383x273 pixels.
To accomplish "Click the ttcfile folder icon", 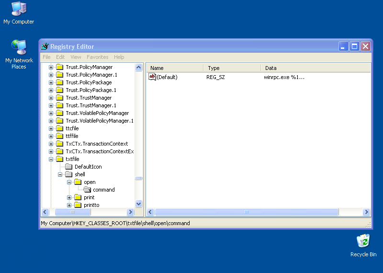I will 59,128.
